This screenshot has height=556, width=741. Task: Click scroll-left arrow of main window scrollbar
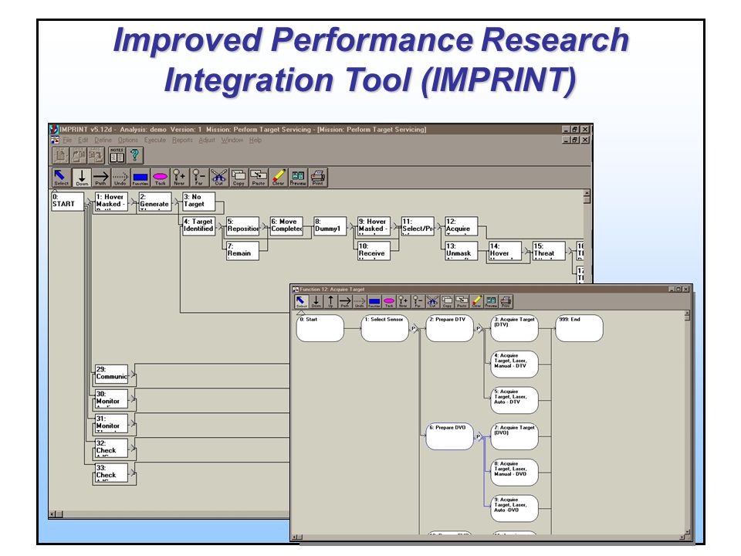[52, 514]
